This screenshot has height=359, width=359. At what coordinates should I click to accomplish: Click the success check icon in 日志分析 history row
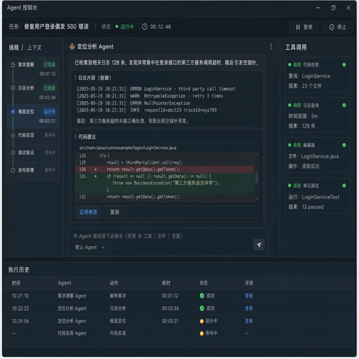coord(202,309)
